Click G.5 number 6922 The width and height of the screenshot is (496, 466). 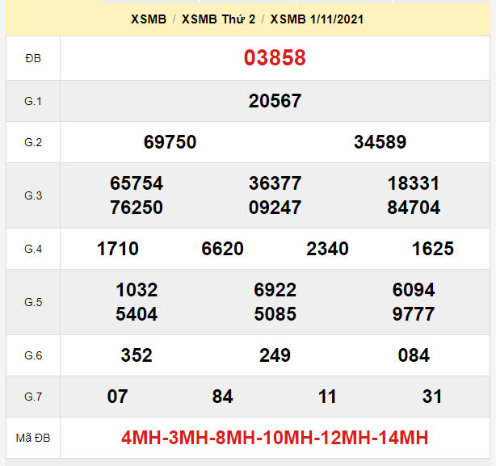(275, 290)
